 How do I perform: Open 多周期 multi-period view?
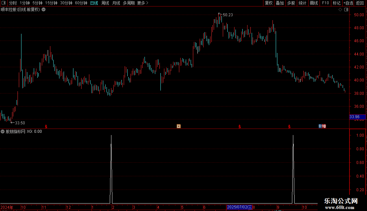tap(129, 3)
